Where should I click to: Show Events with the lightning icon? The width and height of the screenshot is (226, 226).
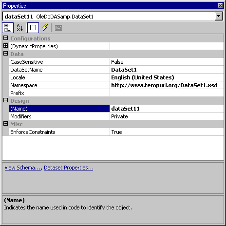[45, 28]
